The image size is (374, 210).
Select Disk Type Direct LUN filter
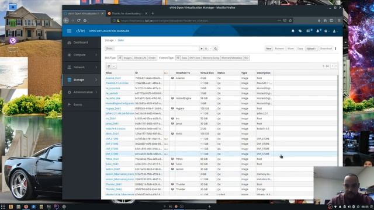point(140,58)
